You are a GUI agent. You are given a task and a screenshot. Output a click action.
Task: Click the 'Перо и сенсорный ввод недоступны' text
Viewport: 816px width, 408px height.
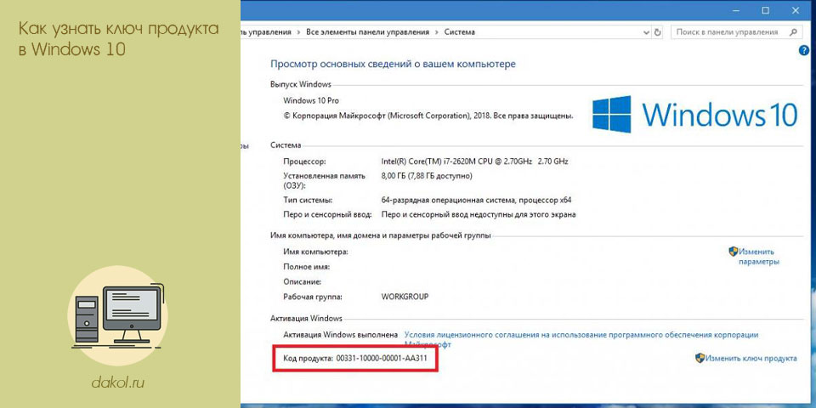click(479, 214)
